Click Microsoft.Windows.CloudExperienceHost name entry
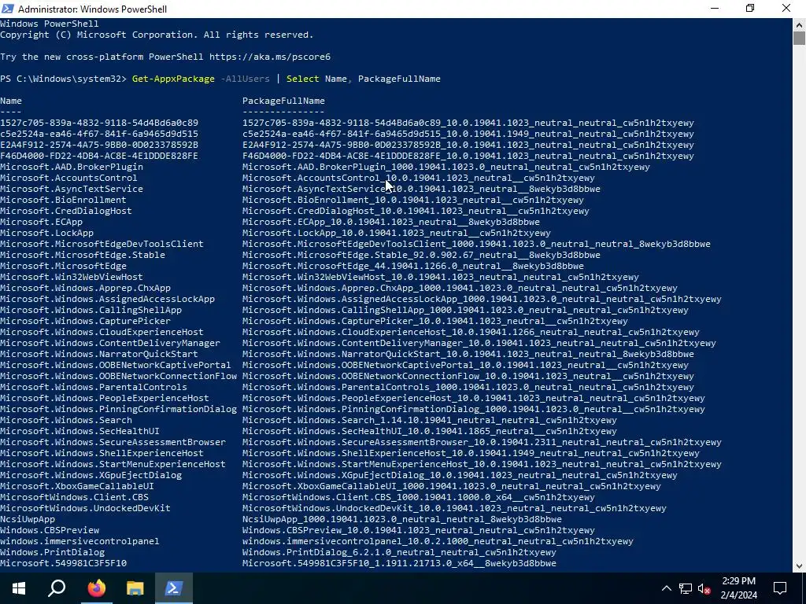This screenshot has height=604, width=806. pos(102,333)
